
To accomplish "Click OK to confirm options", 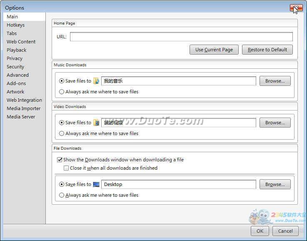I will [x=260, y=231].
